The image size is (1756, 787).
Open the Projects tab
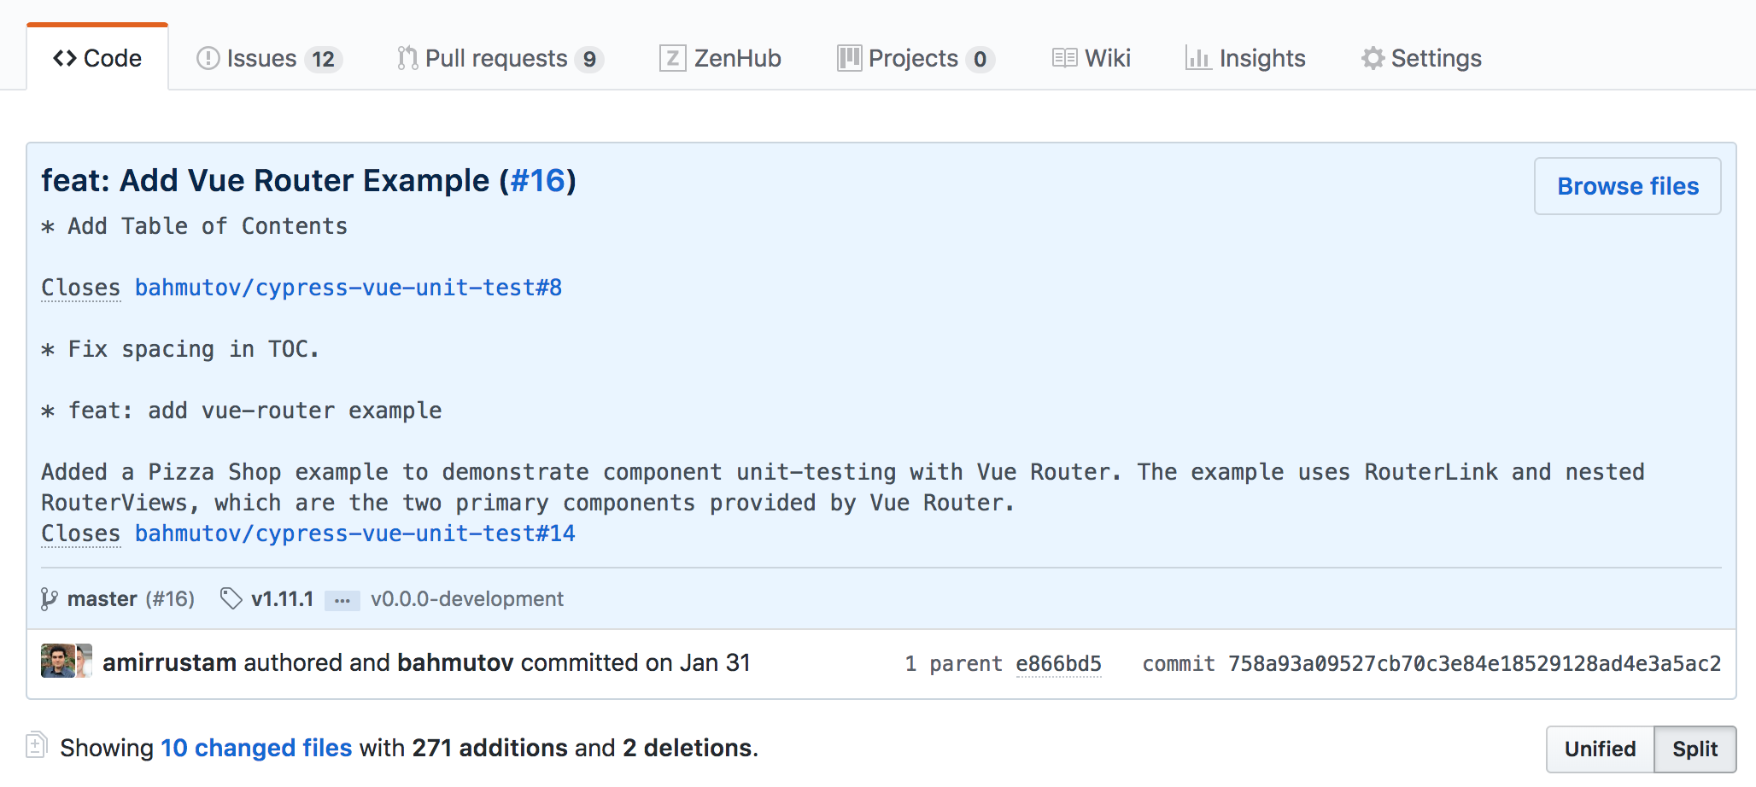pos(916,58)
